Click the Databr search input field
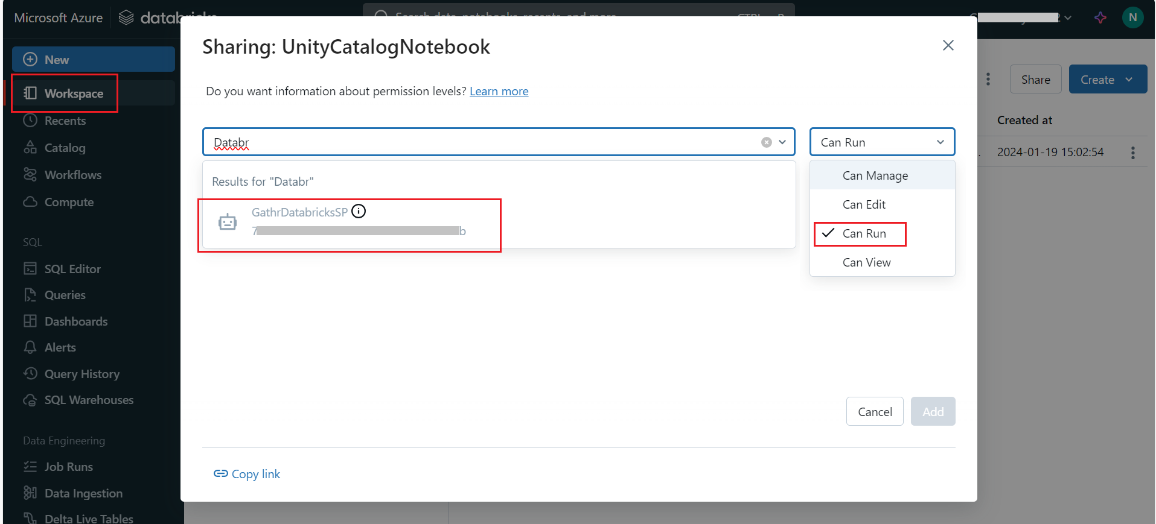Image resolution: width=1156 pixels, height=524 pixels. point(483,142)
